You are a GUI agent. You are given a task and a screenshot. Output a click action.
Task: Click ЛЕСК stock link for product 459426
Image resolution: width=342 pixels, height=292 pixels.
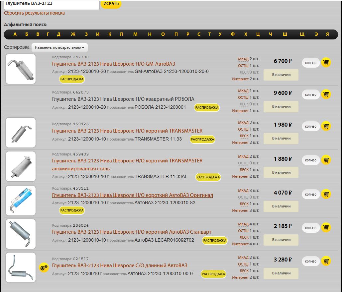244,136
